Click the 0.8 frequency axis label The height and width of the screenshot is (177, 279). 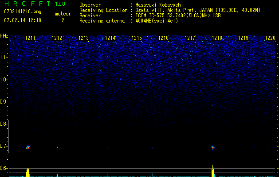pyautogui.click(x=4, y=124)
